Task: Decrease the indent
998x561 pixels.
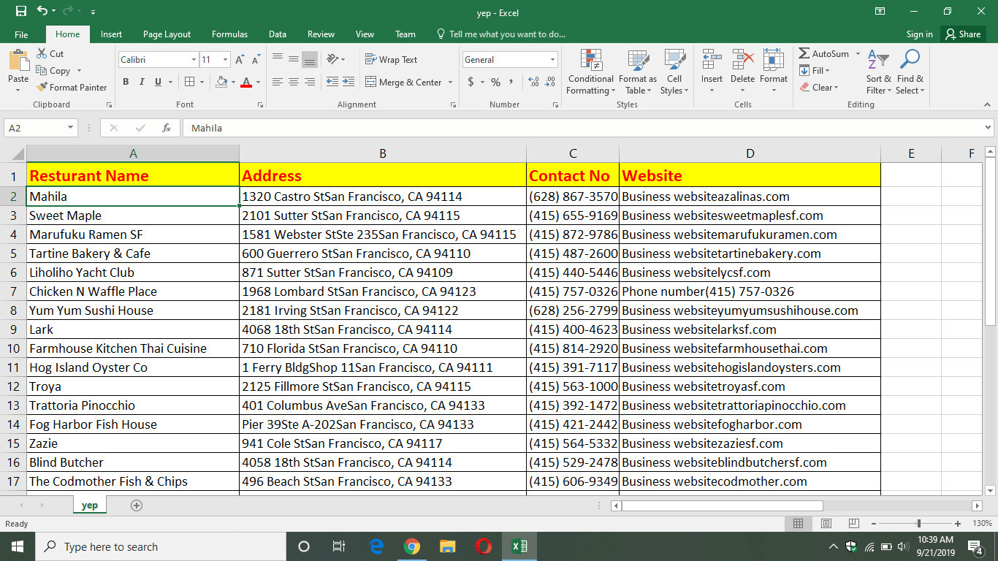Action: [x=332, y=82]
